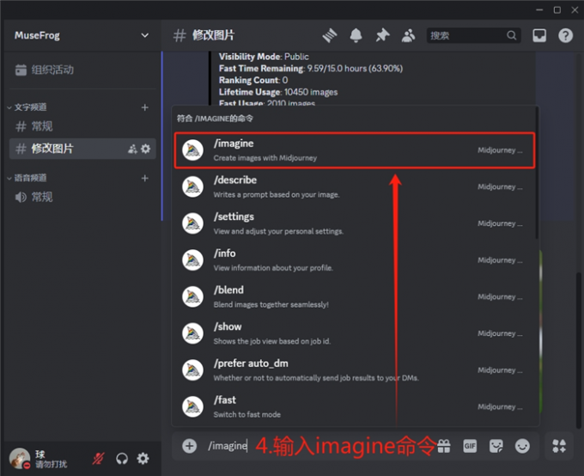Click create invite icon on 修改图片
Image resolution: width=584 pixels, height=476 pixels.
(132, 150)
